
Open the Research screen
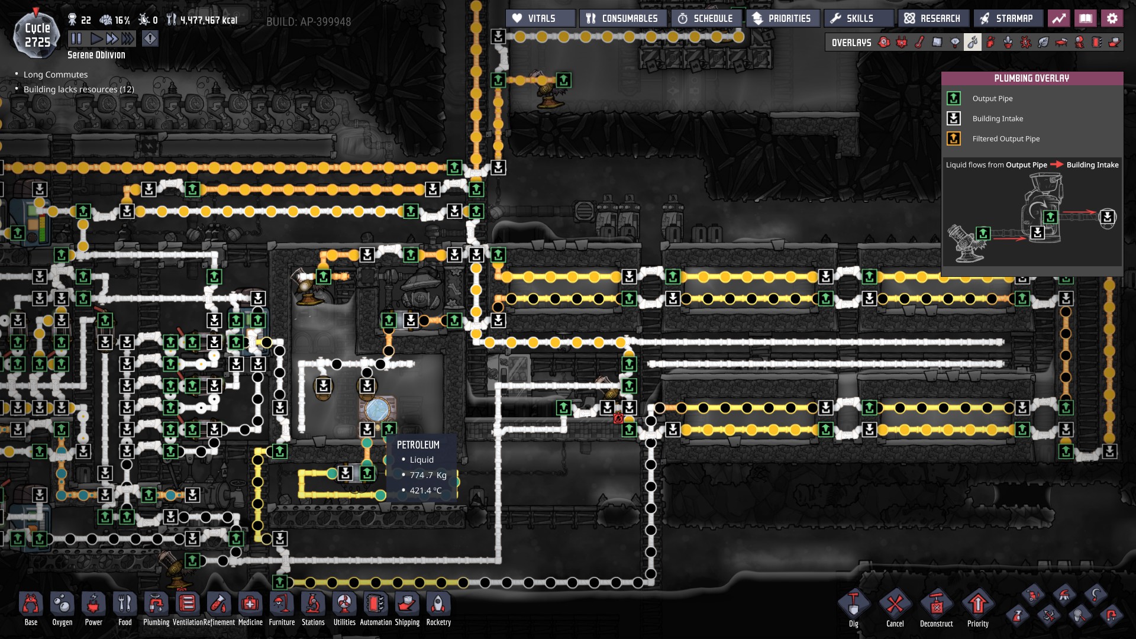click(932, 18)
